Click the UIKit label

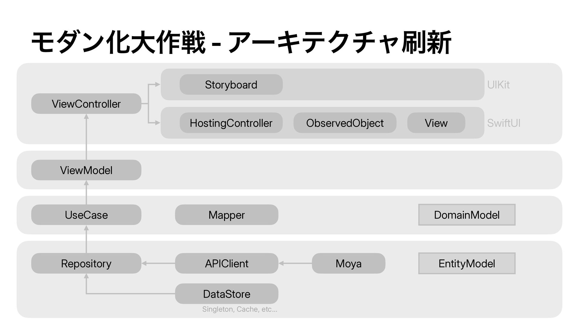498,85
